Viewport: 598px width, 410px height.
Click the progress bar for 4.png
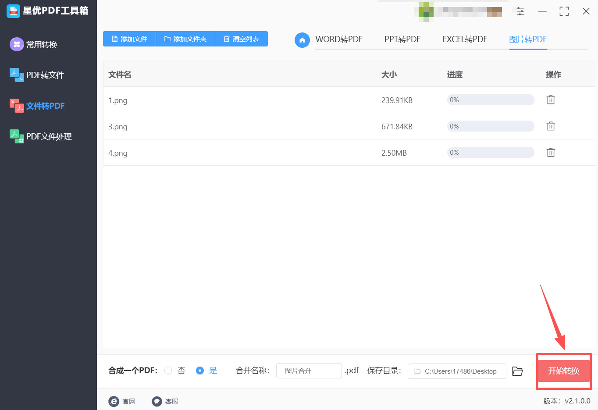(491, 153)
